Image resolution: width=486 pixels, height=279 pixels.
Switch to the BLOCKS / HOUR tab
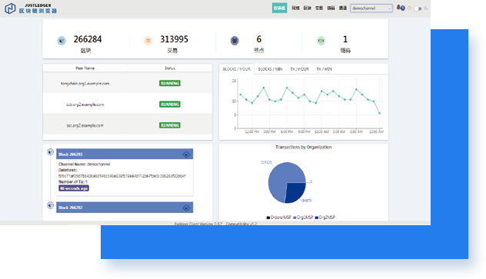point(237,69)
